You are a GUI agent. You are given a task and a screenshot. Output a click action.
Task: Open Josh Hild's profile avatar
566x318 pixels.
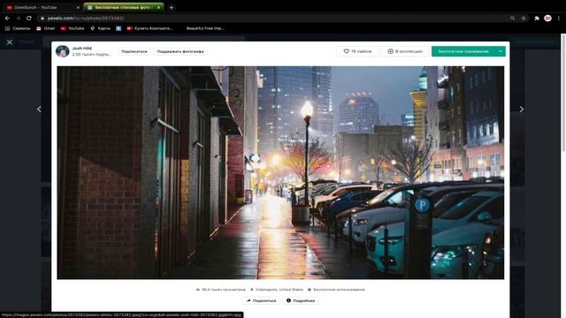(x=63, y=51)
